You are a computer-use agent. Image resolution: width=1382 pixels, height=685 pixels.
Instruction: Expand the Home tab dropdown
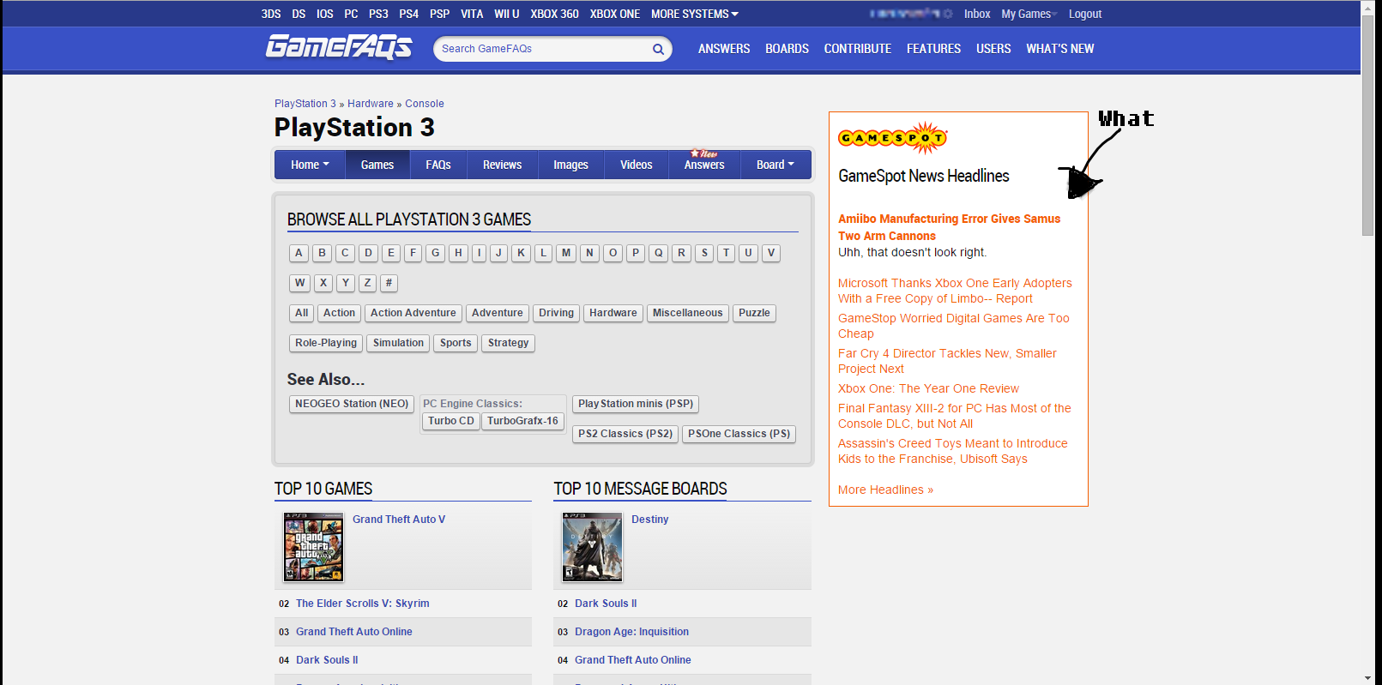[x=310, y=165]
